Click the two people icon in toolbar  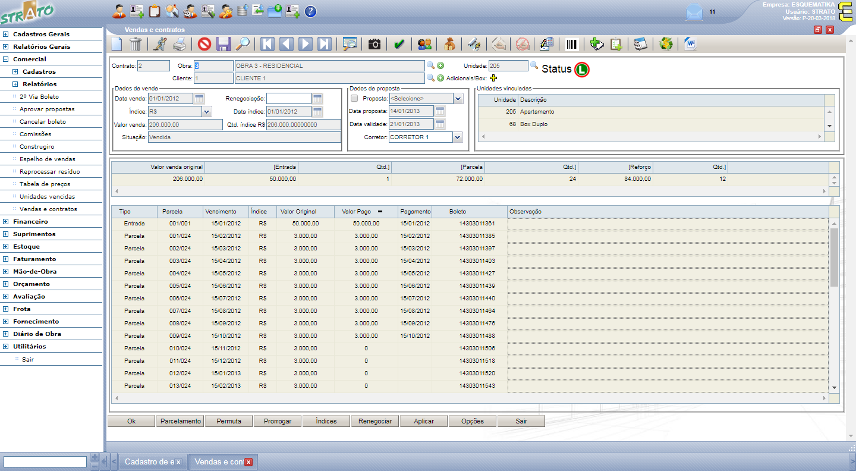click(424, 44)
